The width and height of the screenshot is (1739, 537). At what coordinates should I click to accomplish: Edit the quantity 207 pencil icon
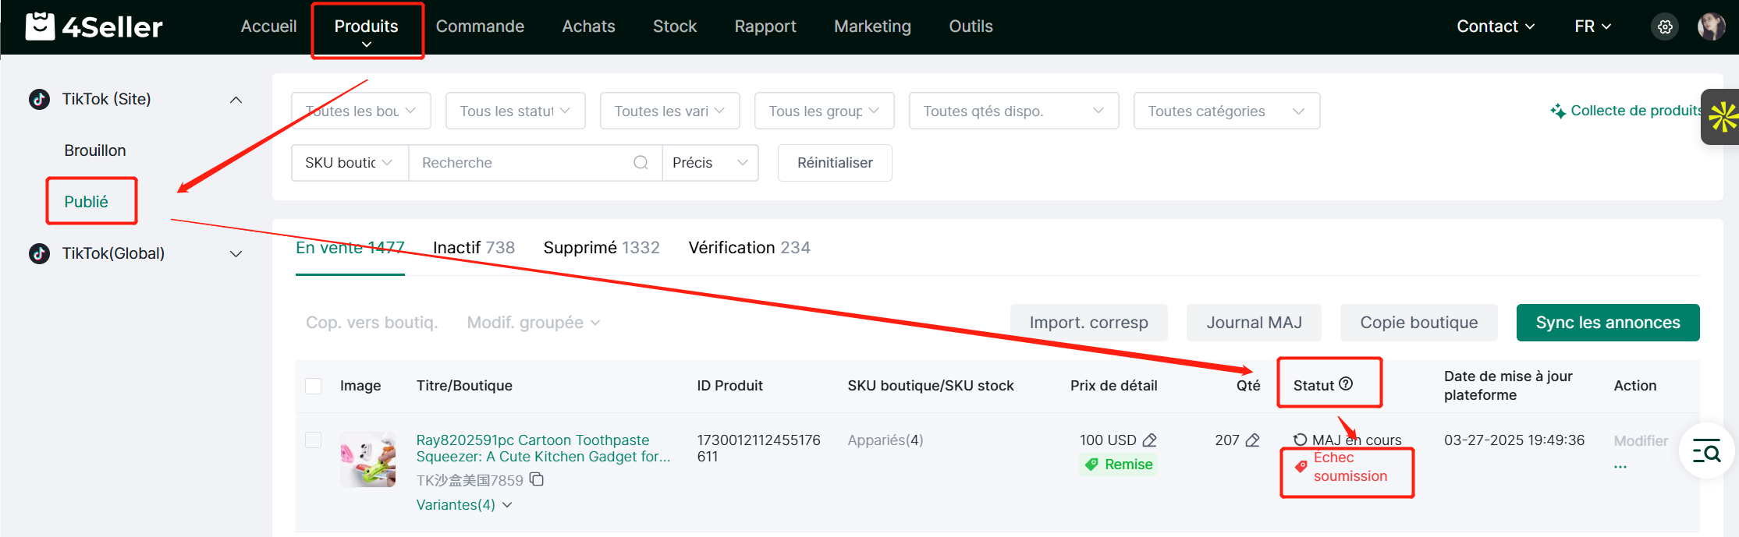pyautogui.click(x=1252, y=440)
